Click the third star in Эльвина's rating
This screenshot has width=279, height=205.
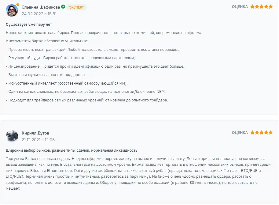tap(262, 6)
